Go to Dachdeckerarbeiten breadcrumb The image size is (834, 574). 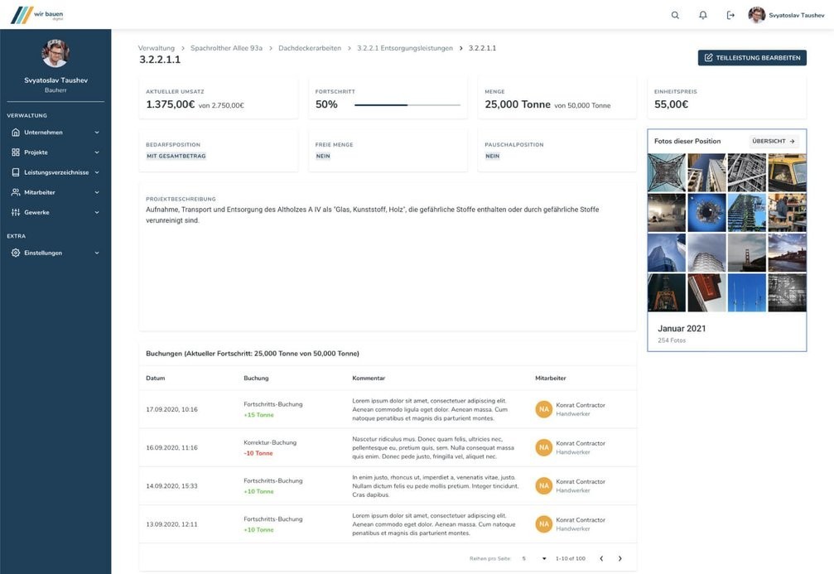[x=310, y=48]
